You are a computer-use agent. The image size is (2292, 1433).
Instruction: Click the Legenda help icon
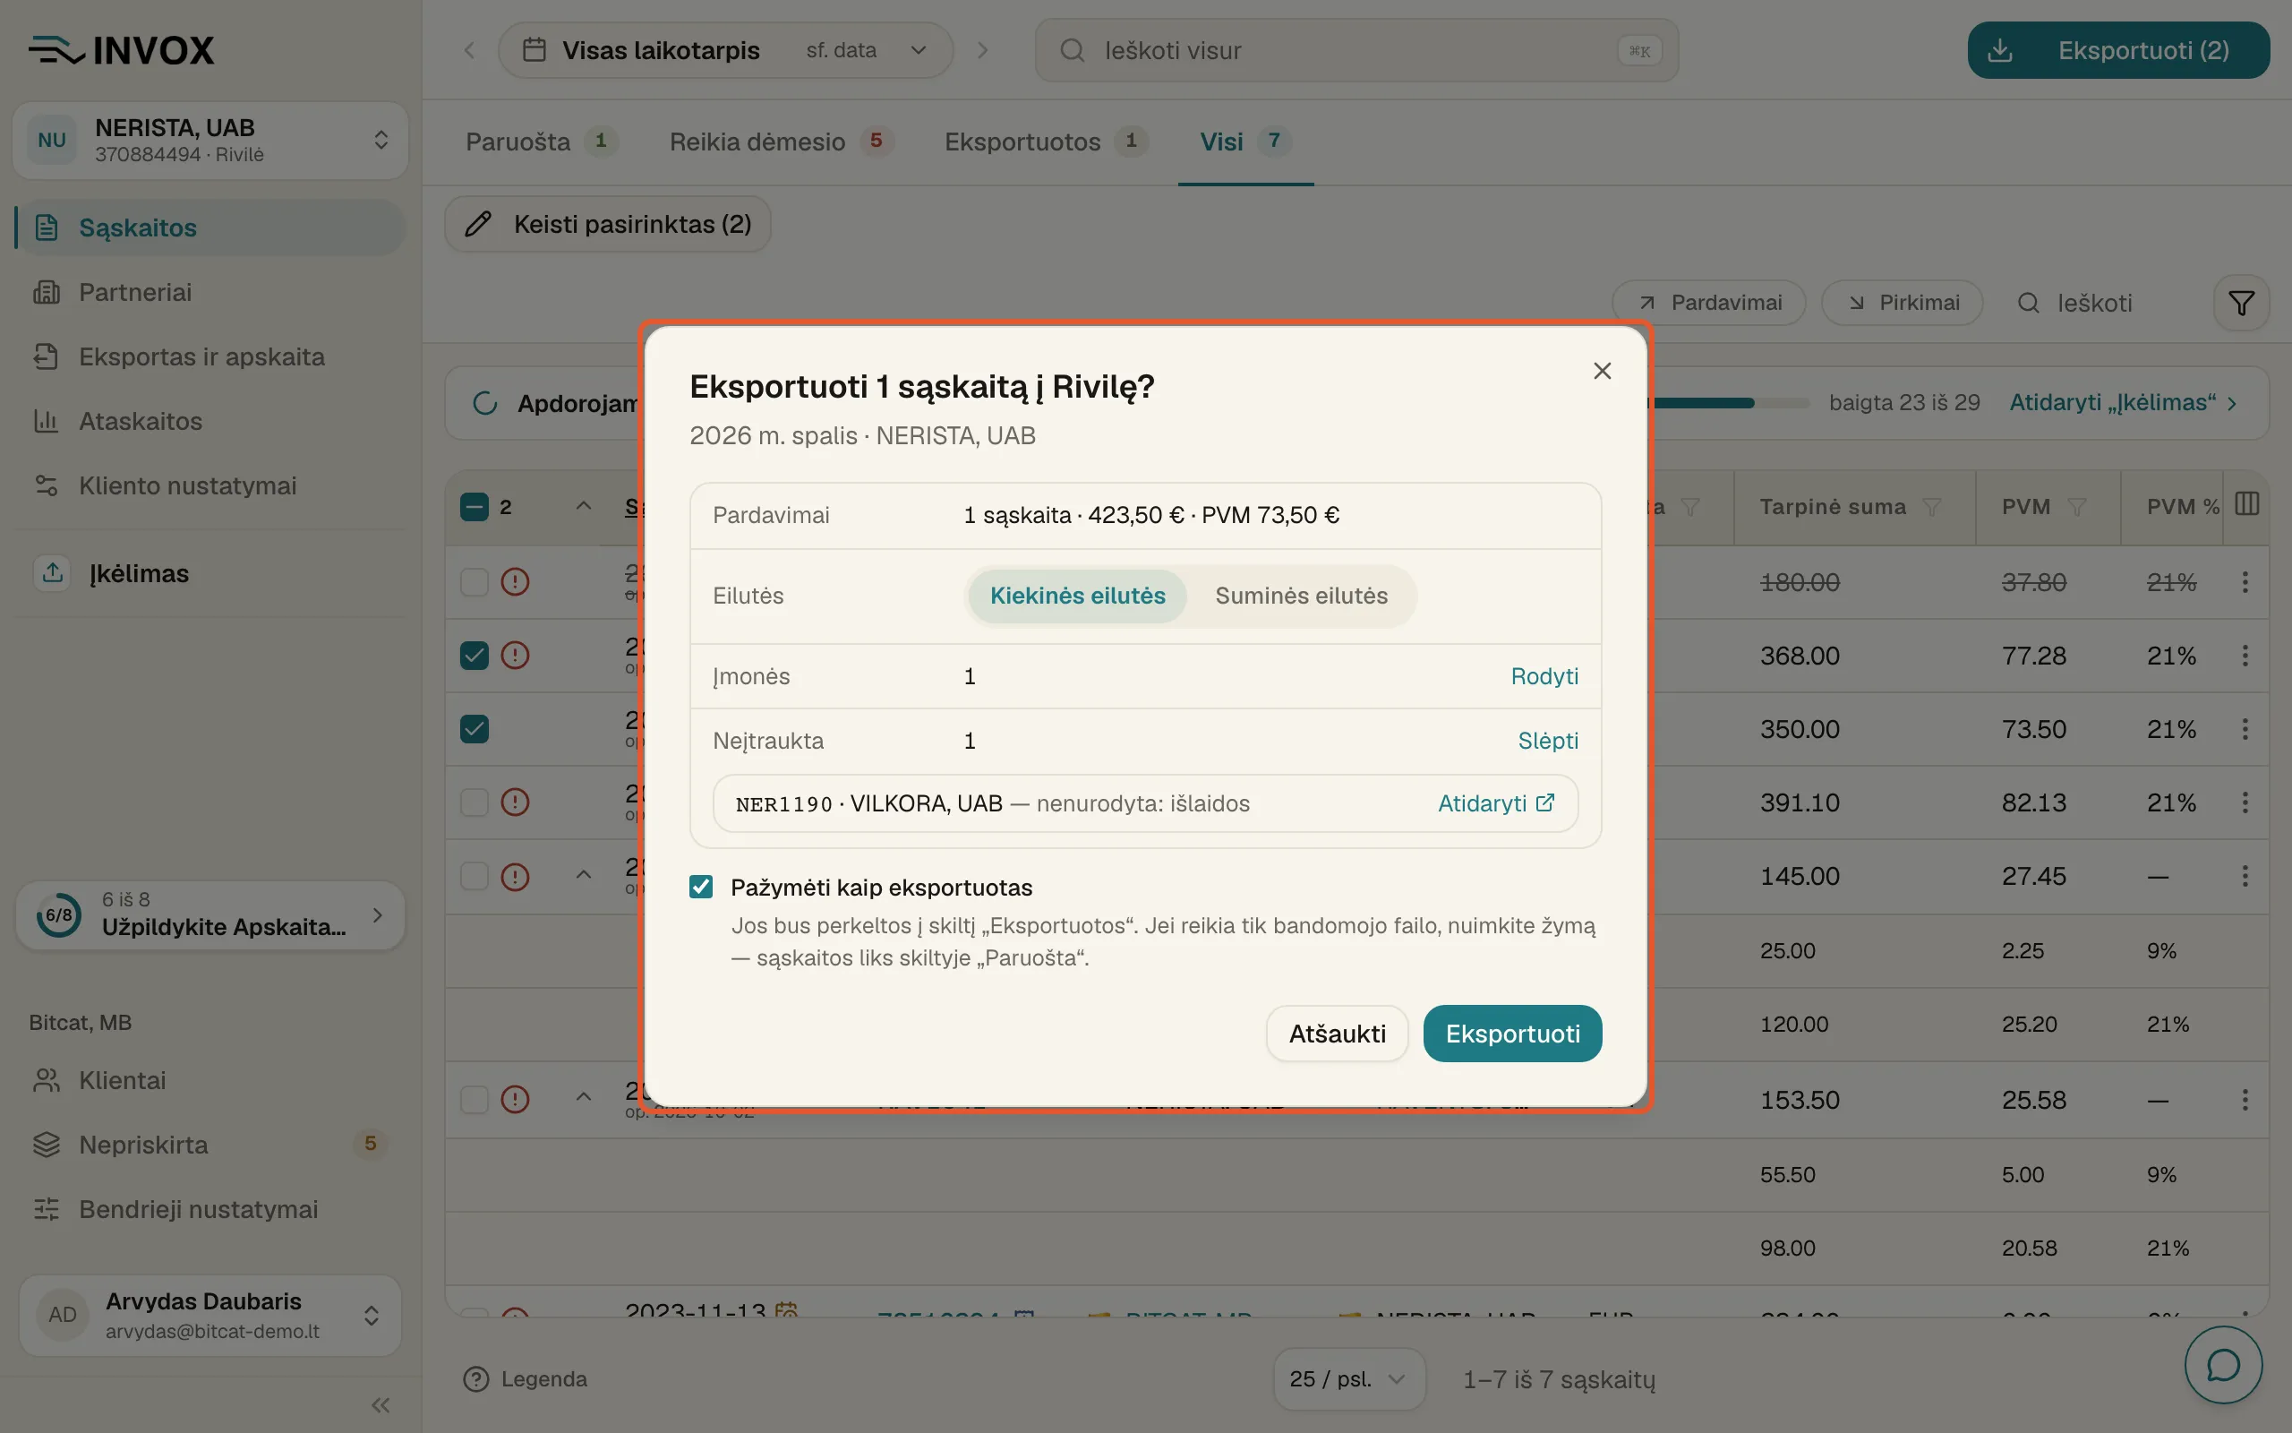click(475, 1379)
